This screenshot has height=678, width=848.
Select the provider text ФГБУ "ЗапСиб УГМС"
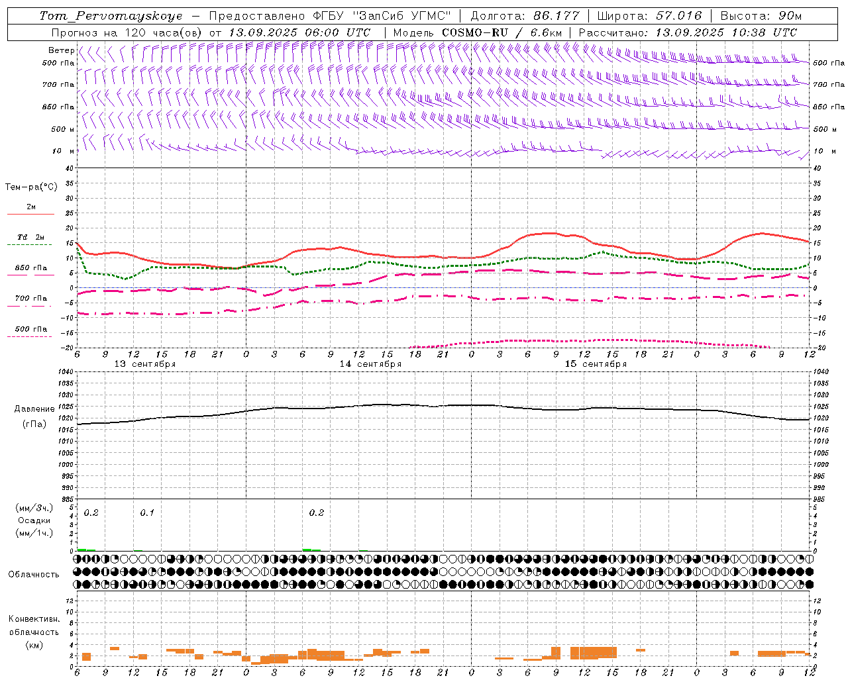382,16
